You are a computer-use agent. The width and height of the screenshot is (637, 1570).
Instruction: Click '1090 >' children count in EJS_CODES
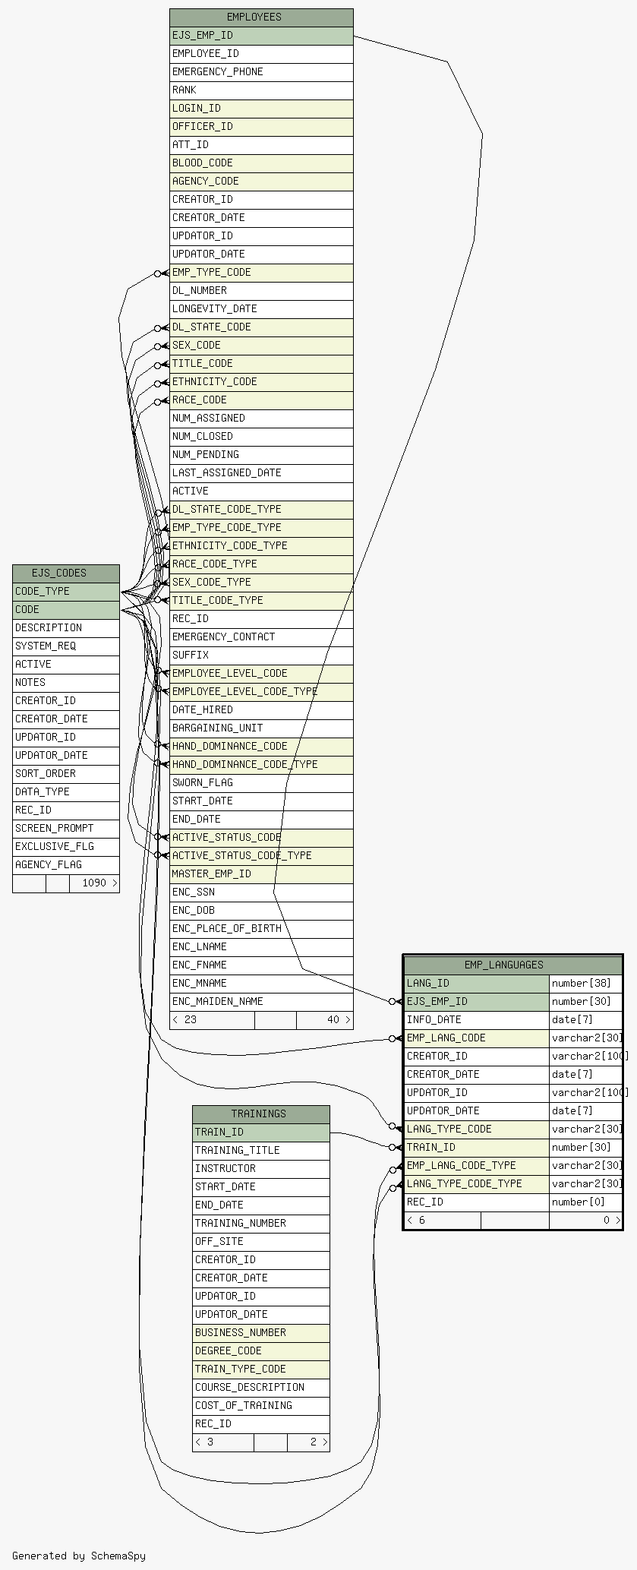tap(95, 883)
